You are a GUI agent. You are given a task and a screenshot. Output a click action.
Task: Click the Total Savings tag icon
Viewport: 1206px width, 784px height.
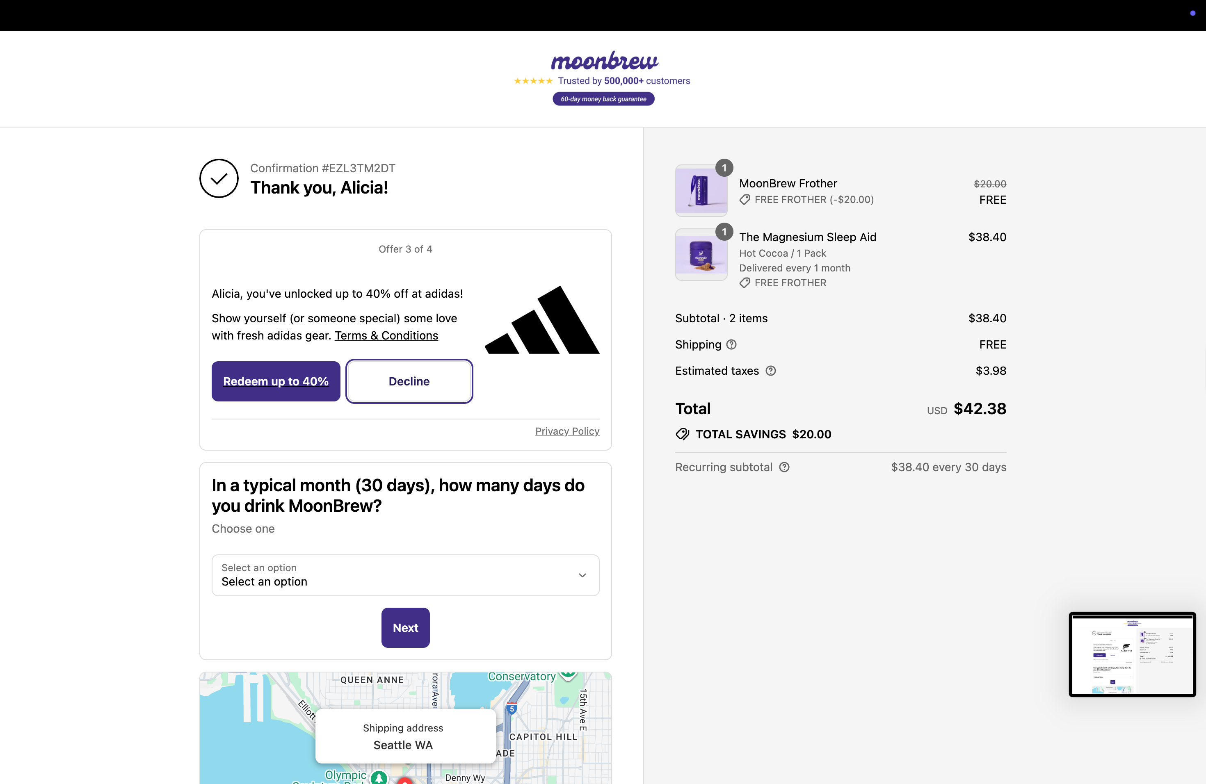click(x=683, y=434)
